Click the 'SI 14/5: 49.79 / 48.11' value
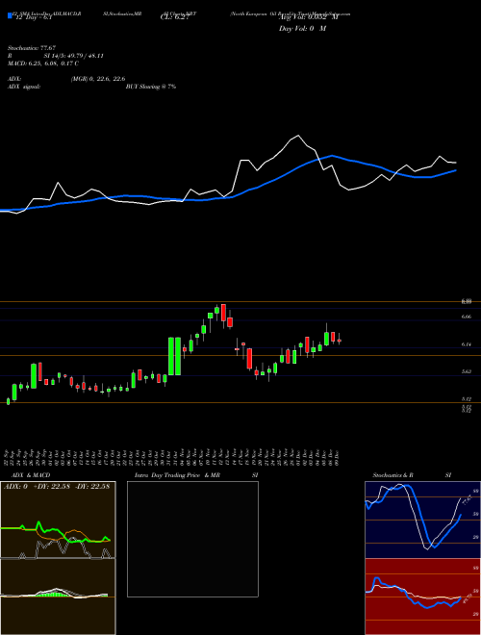481x635 pixels. [x=73, y=56]
